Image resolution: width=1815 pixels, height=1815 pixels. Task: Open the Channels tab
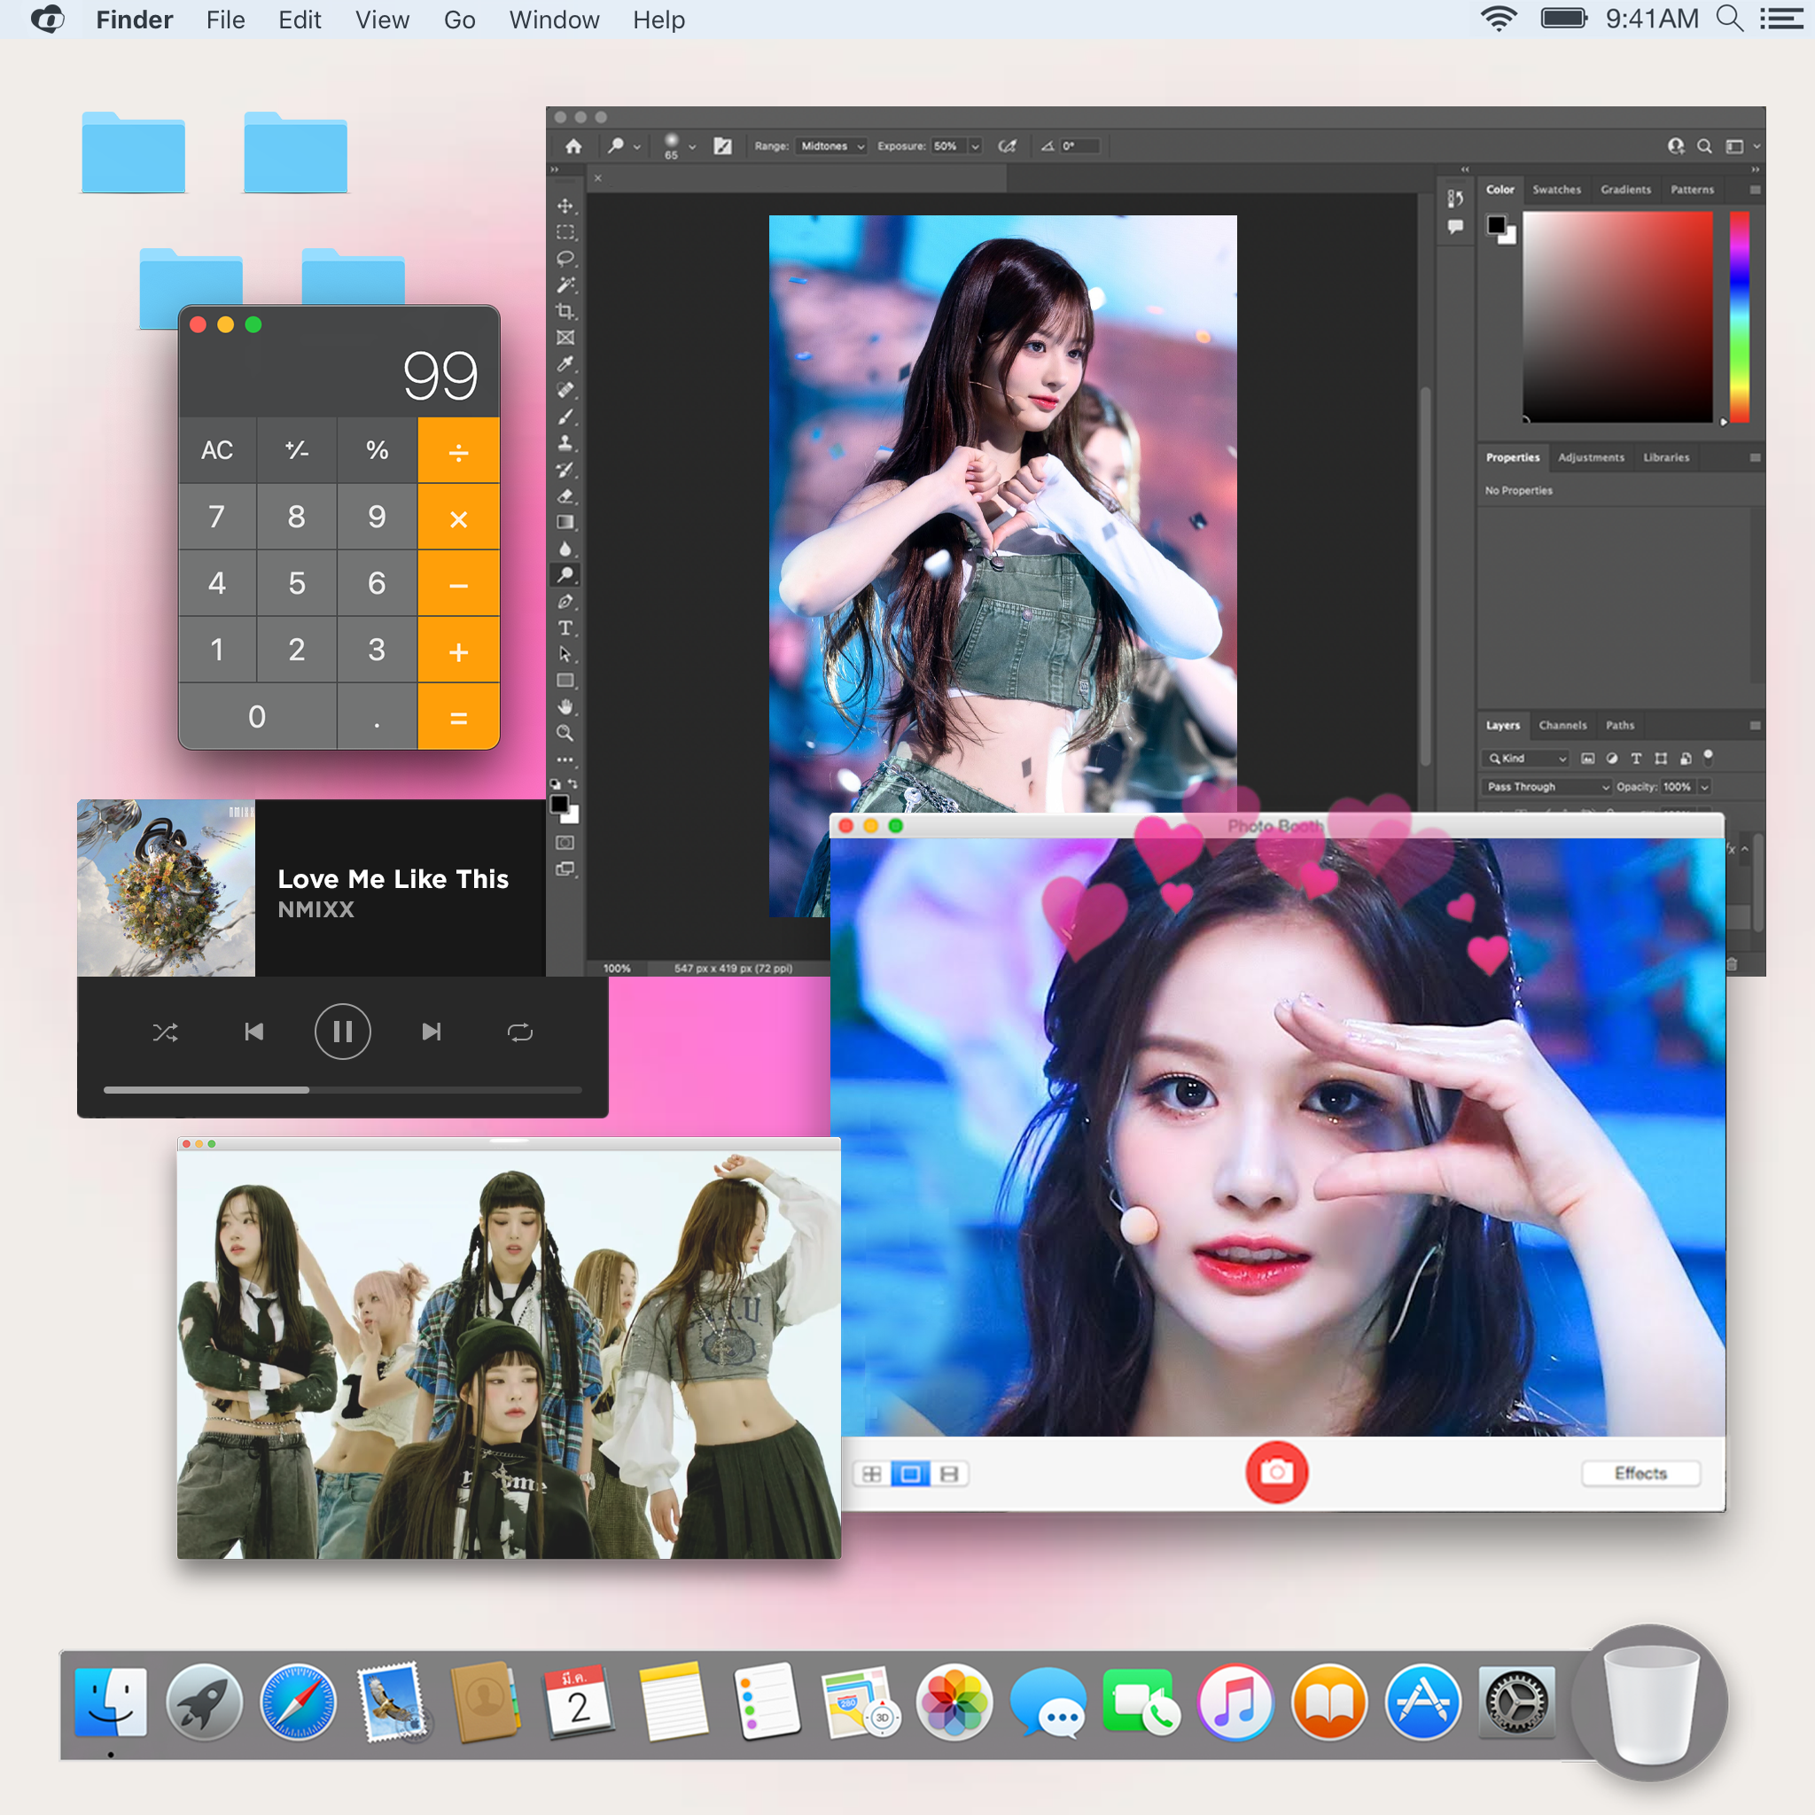[1562, 725]
